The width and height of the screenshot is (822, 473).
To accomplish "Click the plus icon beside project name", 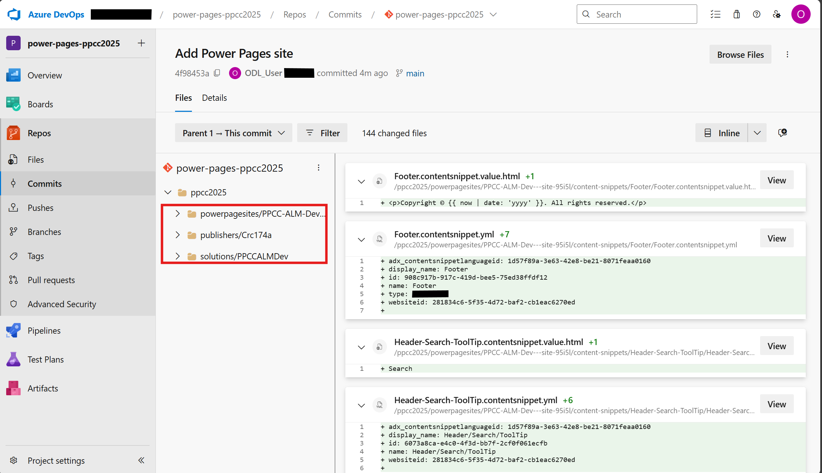I will [141, 43].
